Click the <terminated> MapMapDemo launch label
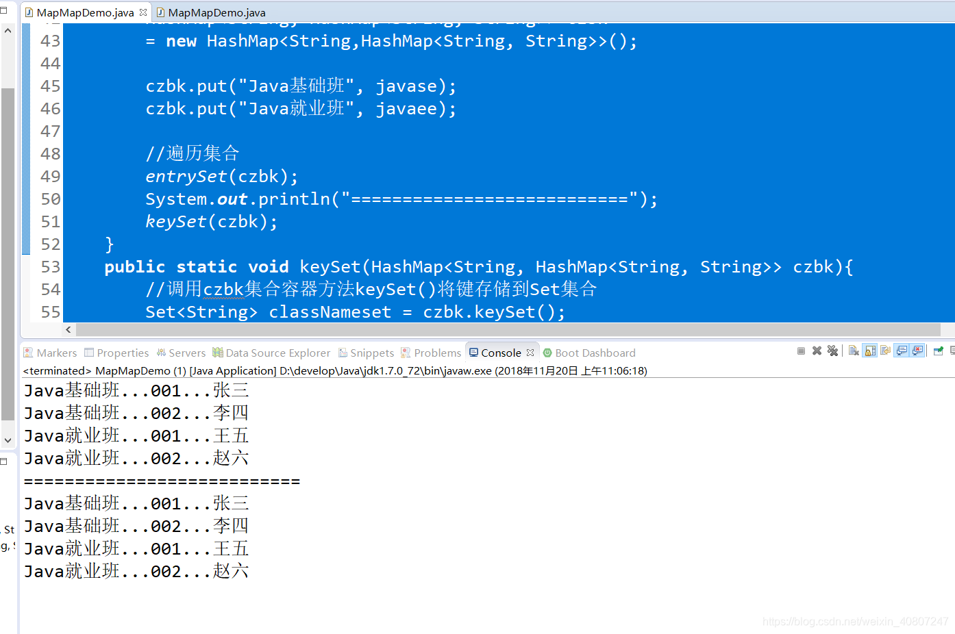 [335, 371]
